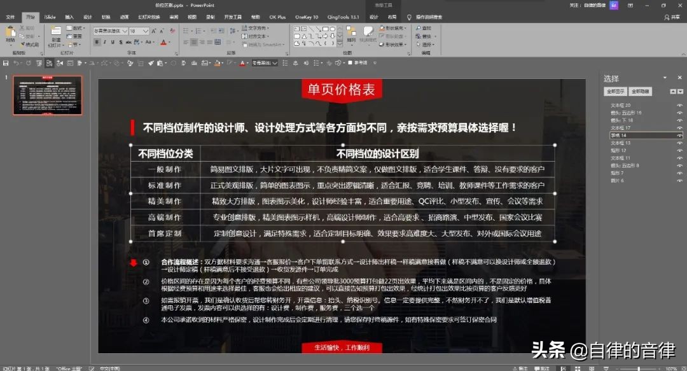The height and width of the screenshot is (371, 687).
Task: Align text right in paragraph group
Action: click(x=202, y=42)
